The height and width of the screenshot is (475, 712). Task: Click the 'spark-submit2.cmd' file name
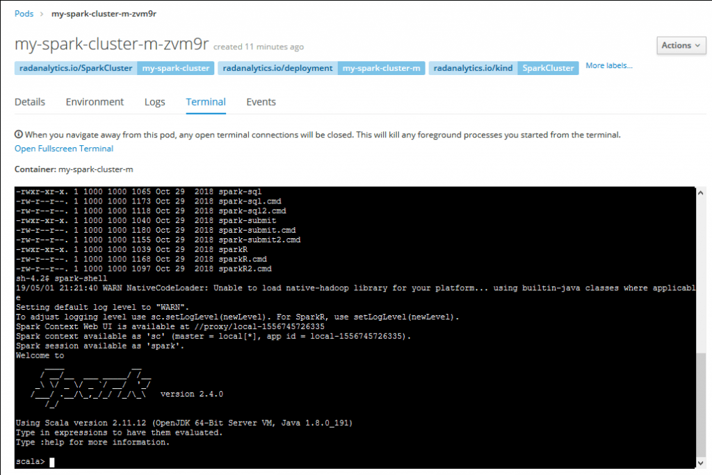click(260, 240)
